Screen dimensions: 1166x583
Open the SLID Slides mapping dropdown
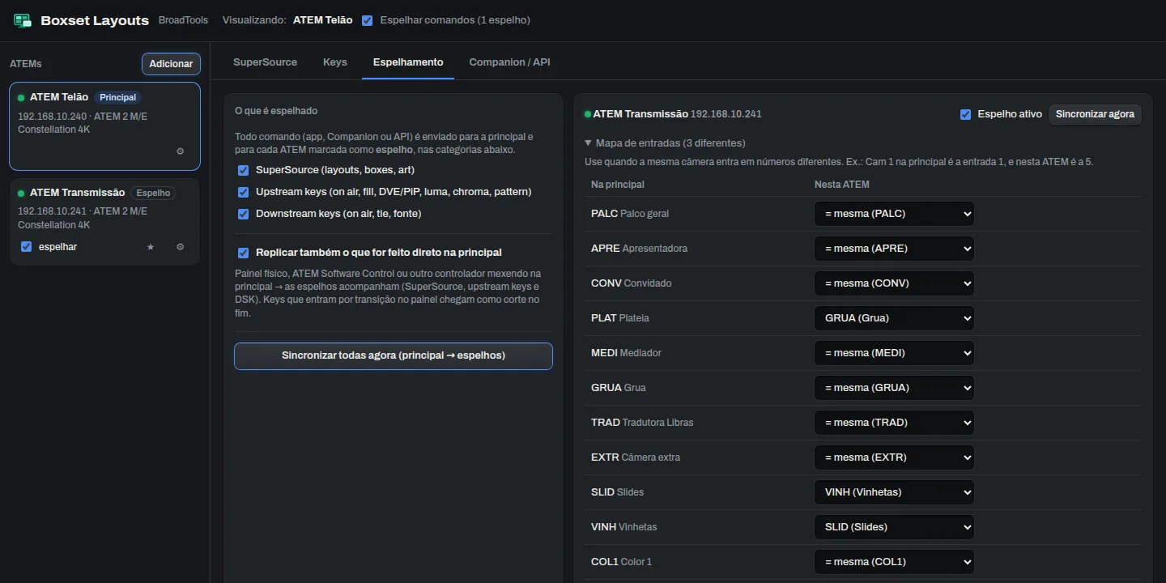[x=894, y=492]
